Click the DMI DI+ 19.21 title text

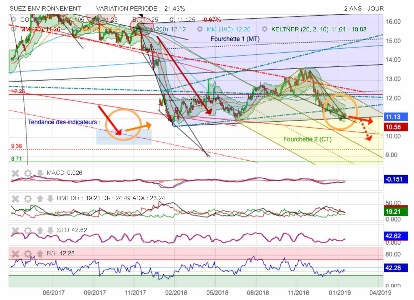tap(111, 198)
